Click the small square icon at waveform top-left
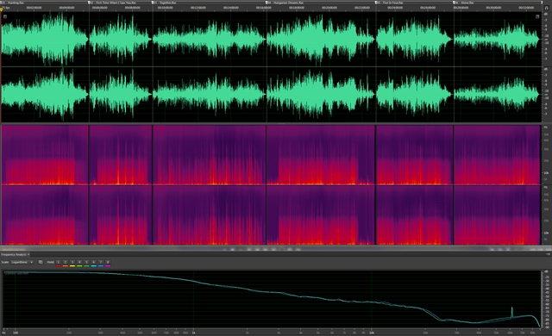 (5, 16)
